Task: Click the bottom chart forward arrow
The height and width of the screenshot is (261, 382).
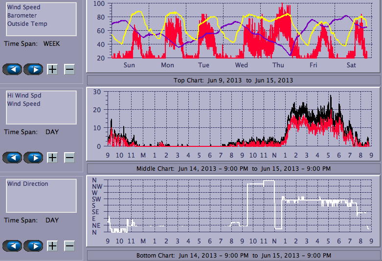Action: point(33,246)
